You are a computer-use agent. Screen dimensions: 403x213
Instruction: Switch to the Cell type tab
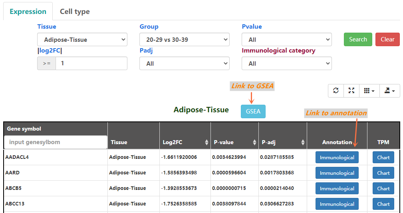pyautogui.click(x=75, y=12)
